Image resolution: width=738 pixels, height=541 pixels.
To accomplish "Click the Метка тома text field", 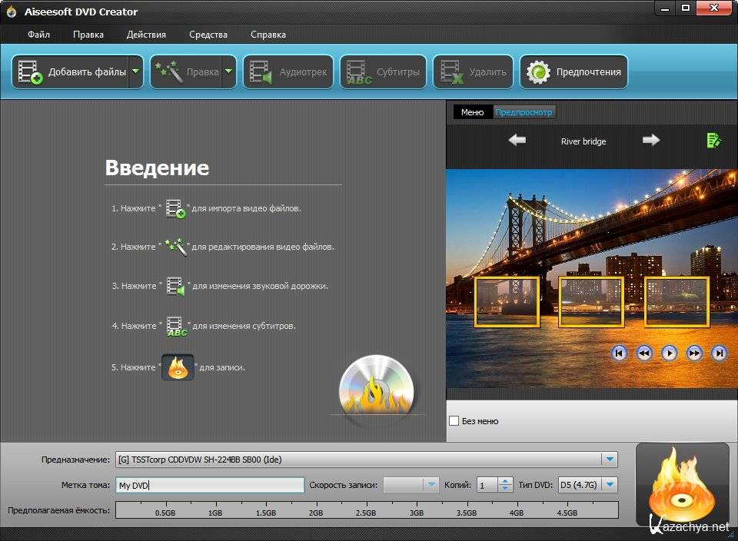I will pyautogui.click(x=209, y=485).
